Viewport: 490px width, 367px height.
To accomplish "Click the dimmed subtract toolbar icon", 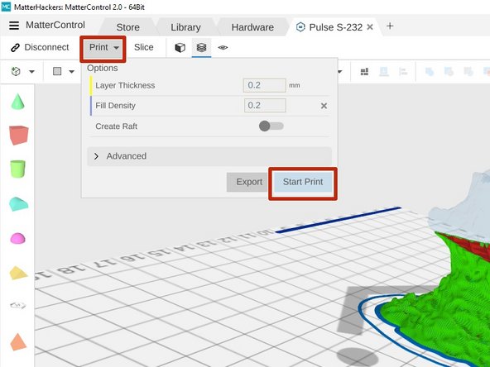I will click(x=449, y=72).
